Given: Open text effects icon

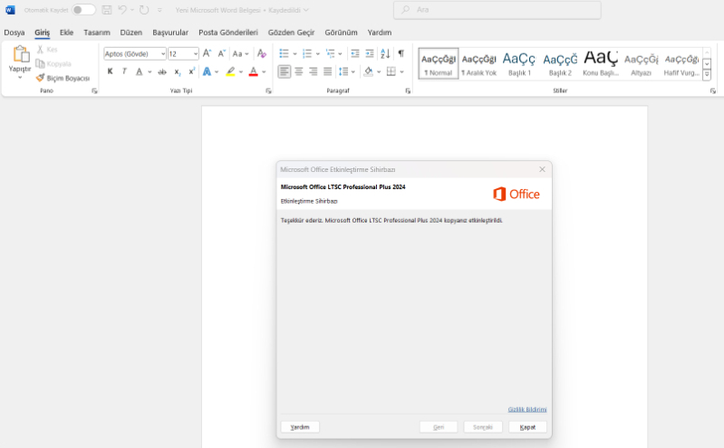Looking at the screenshot, I should [207, 71].
